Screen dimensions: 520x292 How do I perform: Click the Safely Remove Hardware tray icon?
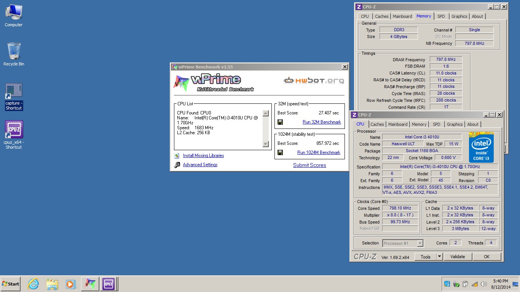[456, 284]
